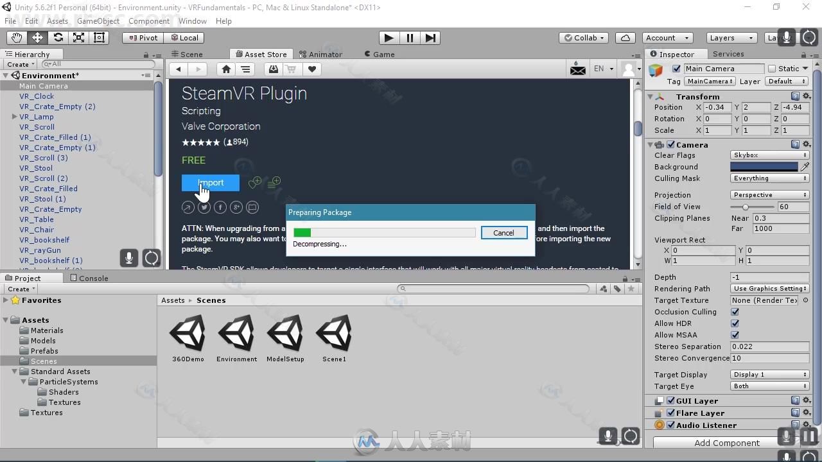The height and width of the screenshot is (462, 822).
Task: Open the cloud services icon
Action: [x=625, y=38]
